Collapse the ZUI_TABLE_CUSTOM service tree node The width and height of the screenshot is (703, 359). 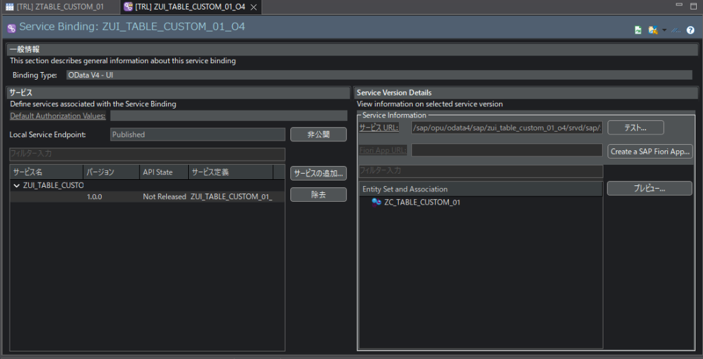(x=16, y=185)
